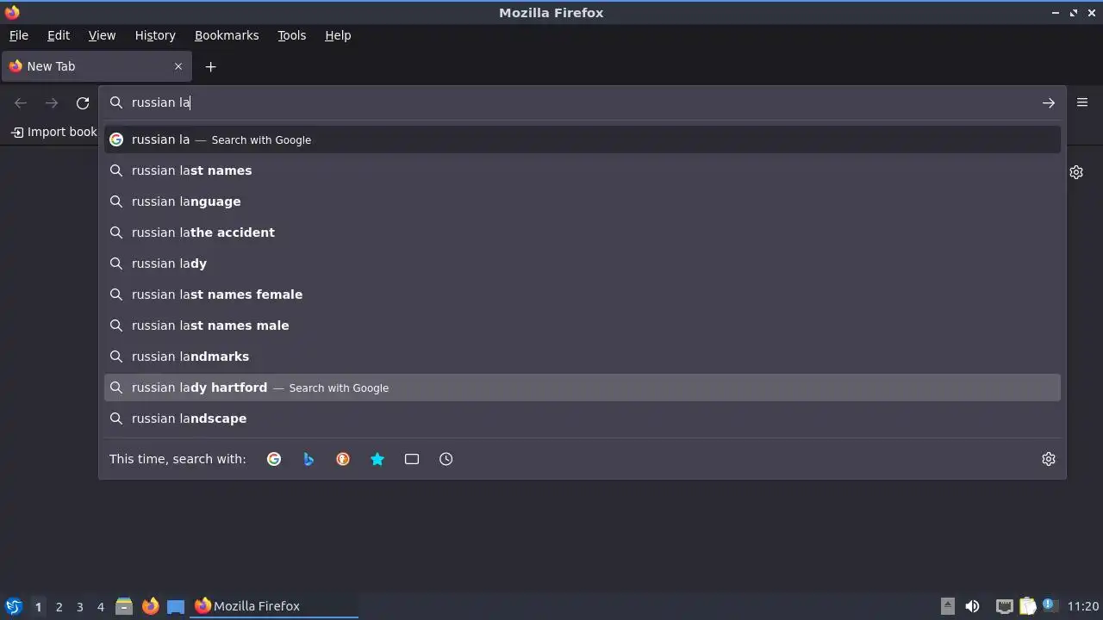Open the View menu
The width and height of the screenshot is (1103, 620).
point(102,35)
